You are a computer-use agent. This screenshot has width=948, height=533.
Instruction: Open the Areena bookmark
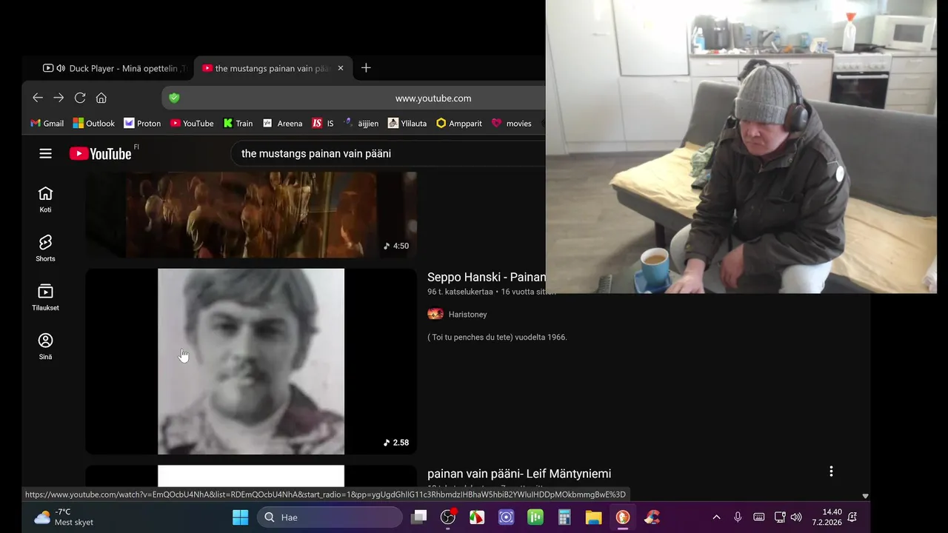point(282,124)
